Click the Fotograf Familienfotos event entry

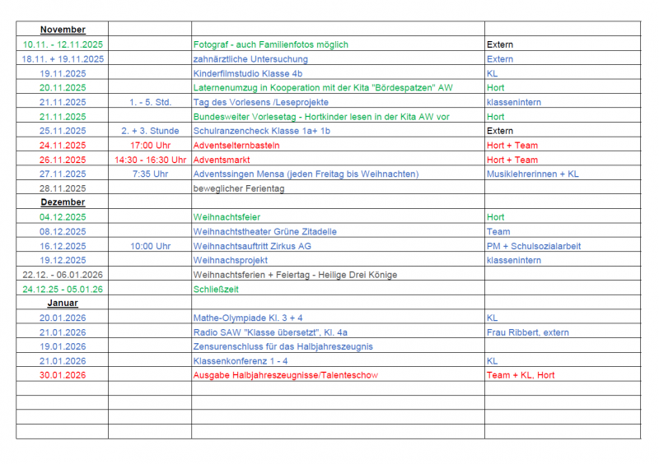tap(270, 44)
